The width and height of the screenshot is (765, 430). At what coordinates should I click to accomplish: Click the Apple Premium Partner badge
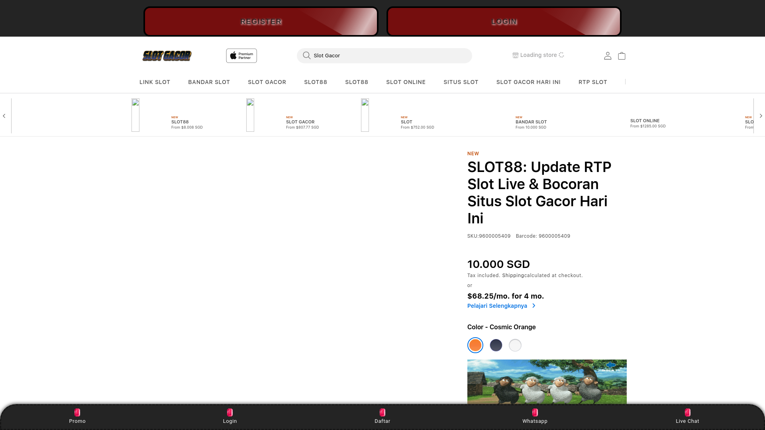point(241,56)
